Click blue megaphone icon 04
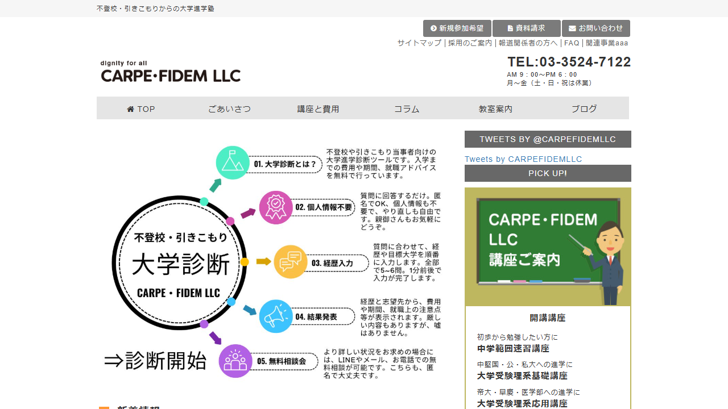The width and height of the screenshot is (728, 409). (x=276, y=316)
